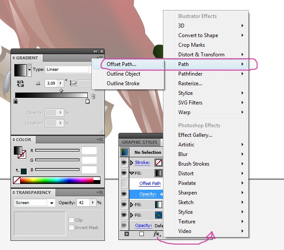Click the Offset Path link in Appearance
Viewport: 284px width, 250px height.
tap(150, 184)
